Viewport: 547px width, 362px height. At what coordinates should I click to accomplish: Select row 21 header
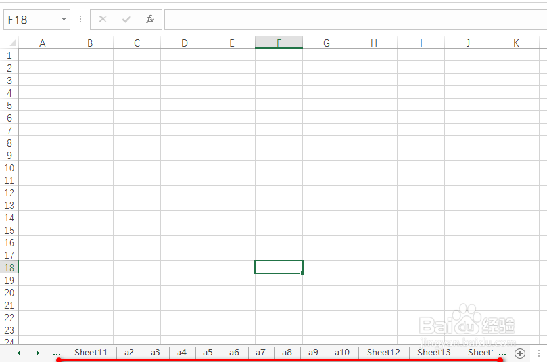click(x=9, y=305)
